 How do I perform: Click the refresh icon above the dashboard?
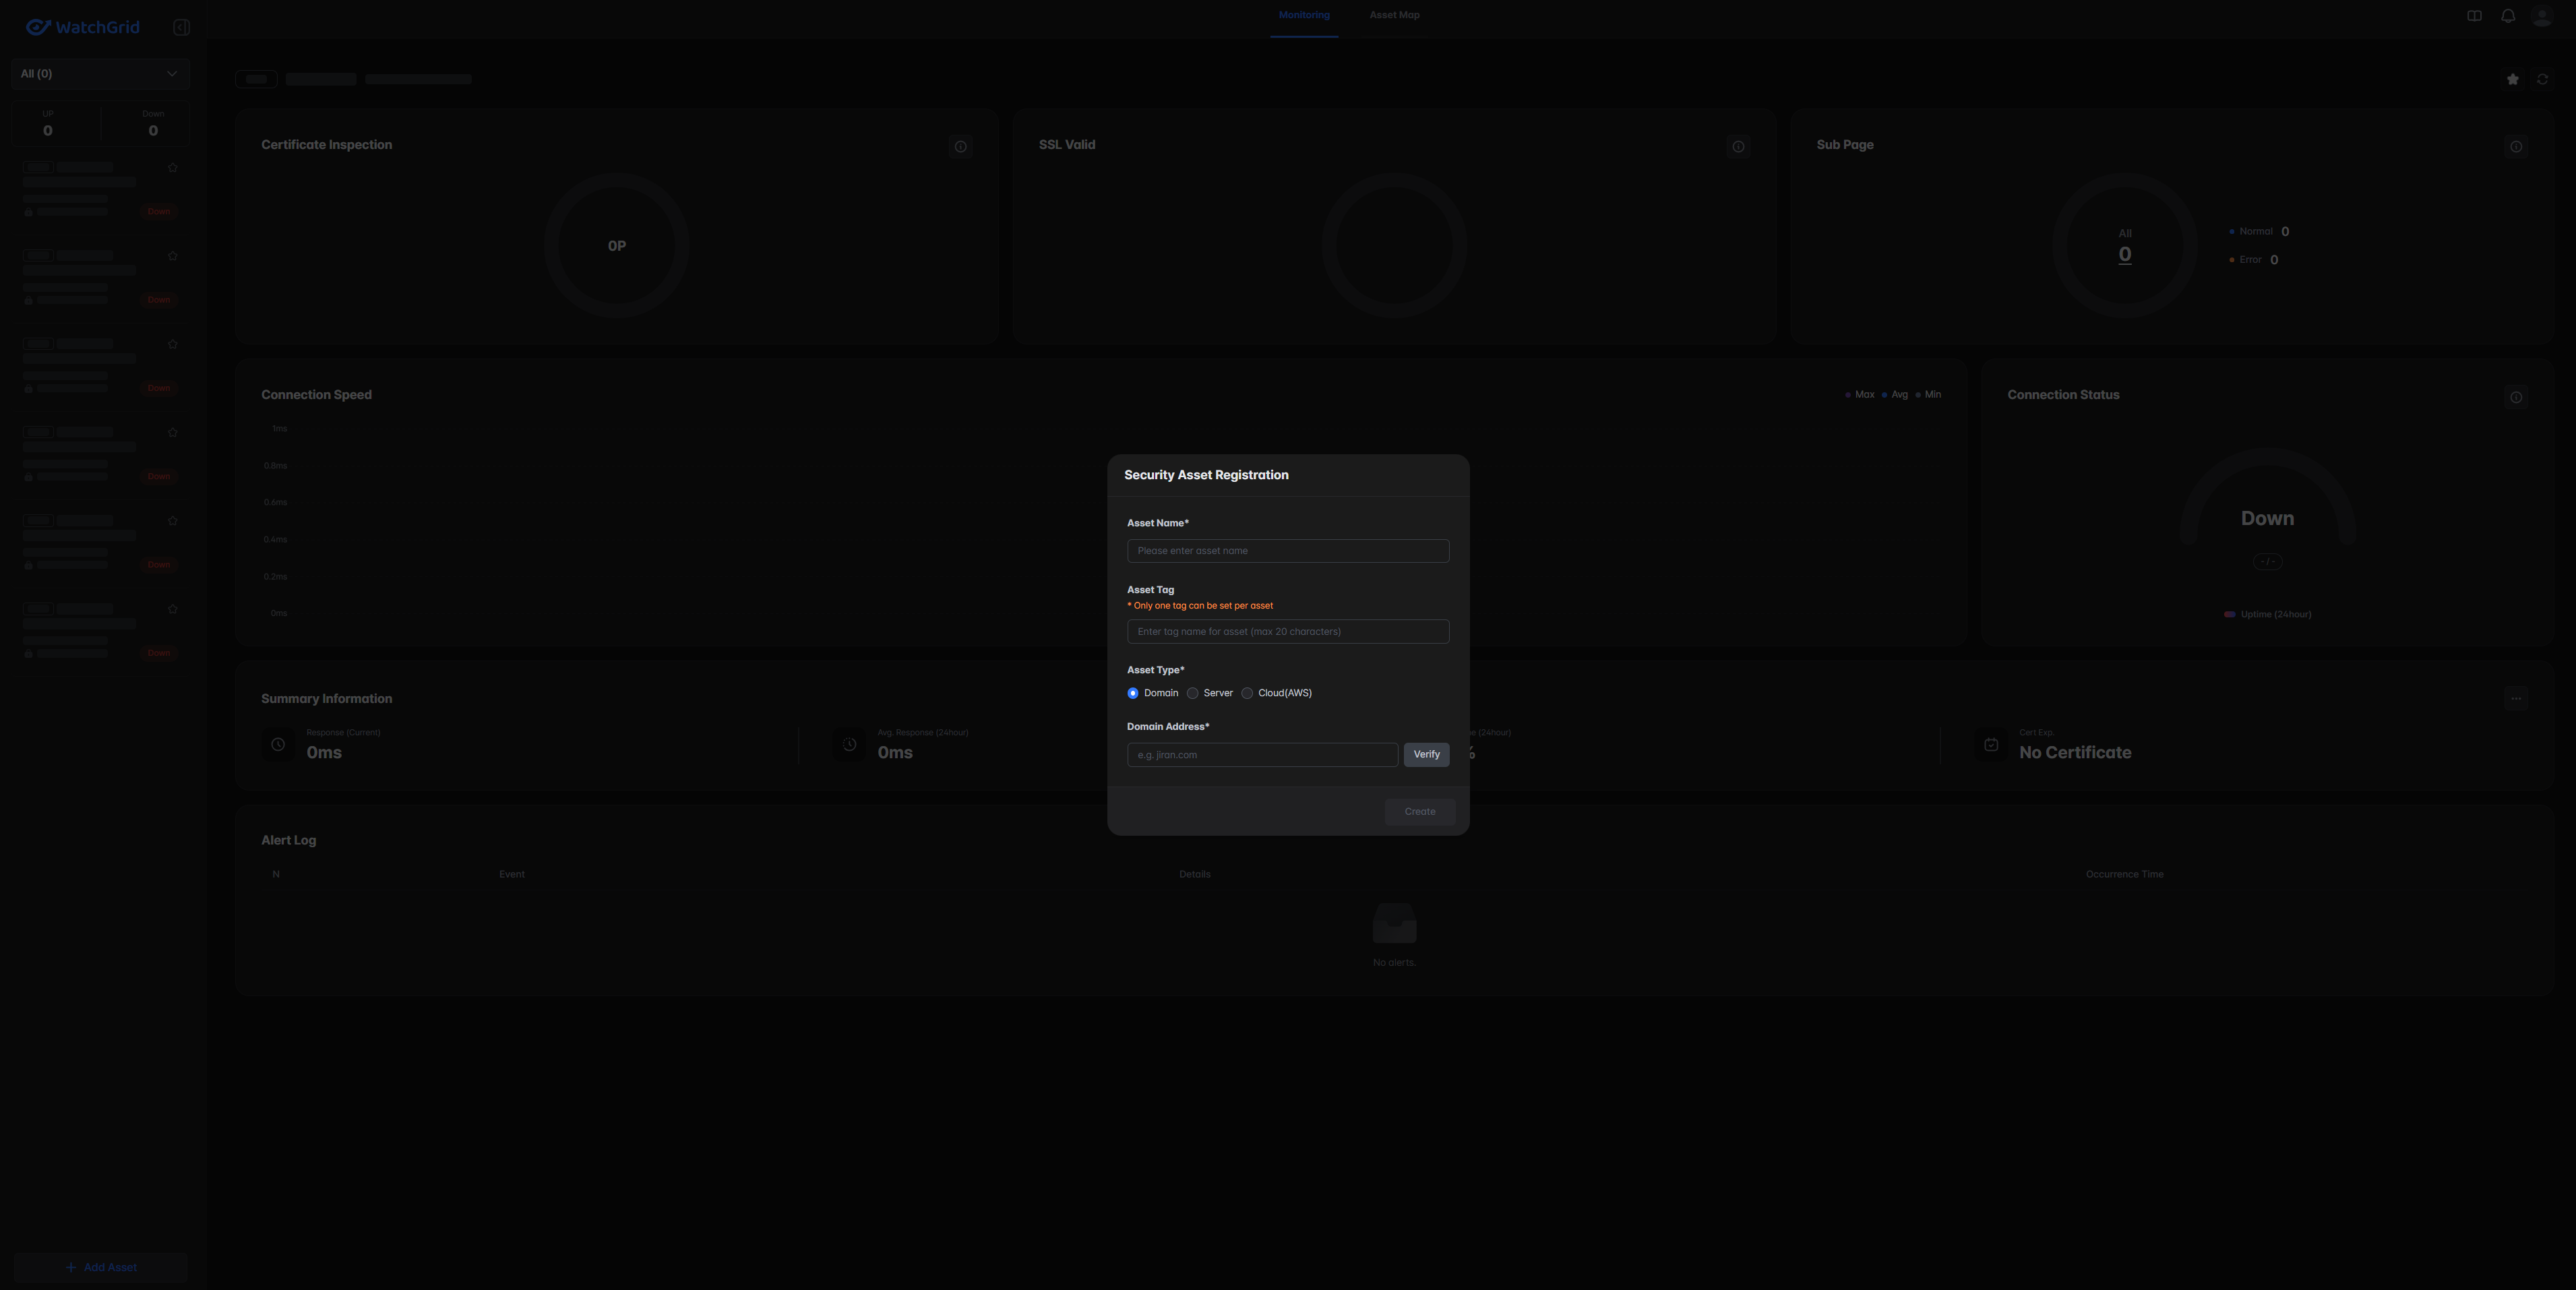[2542, 79]
